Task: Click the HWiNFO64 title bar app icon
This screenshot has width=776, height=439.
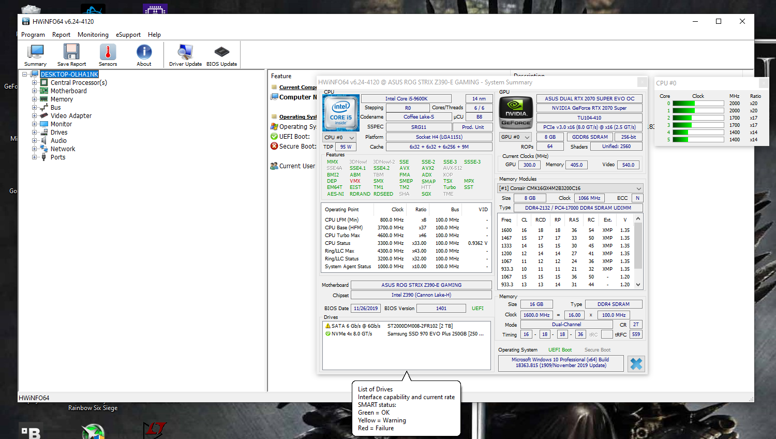Action: click(26, 21)
